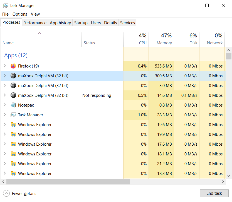
Task: Expand the Notepad process entry
Action: [5, 105]
